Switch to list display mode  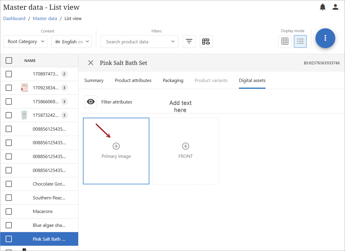[x=300, y=41]
